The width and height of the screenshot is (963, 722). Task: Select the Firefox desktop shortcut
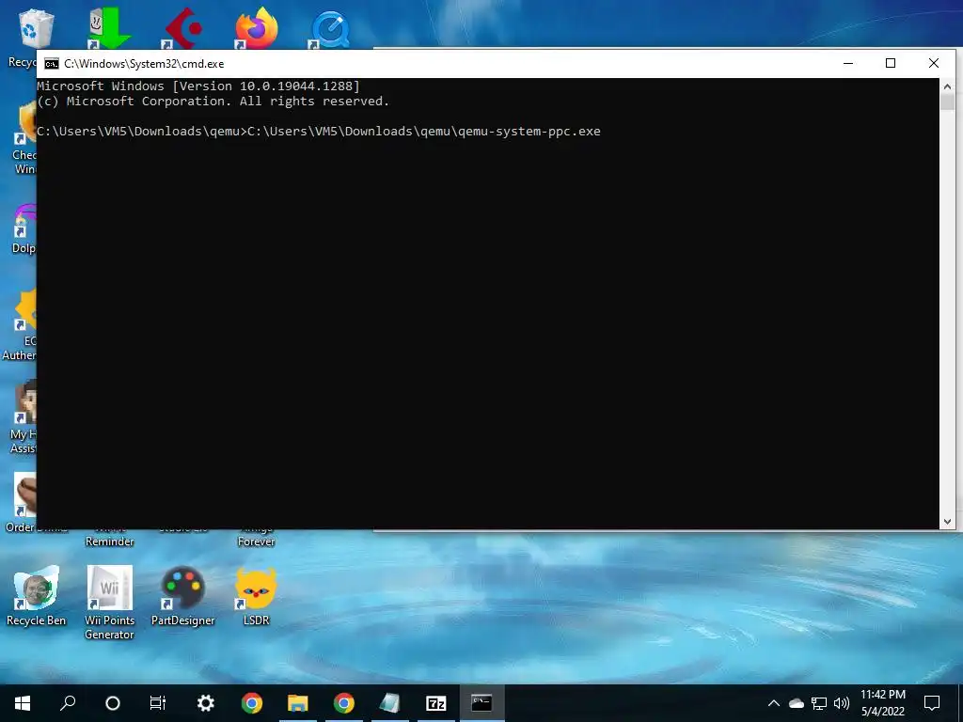pos(257,28)
